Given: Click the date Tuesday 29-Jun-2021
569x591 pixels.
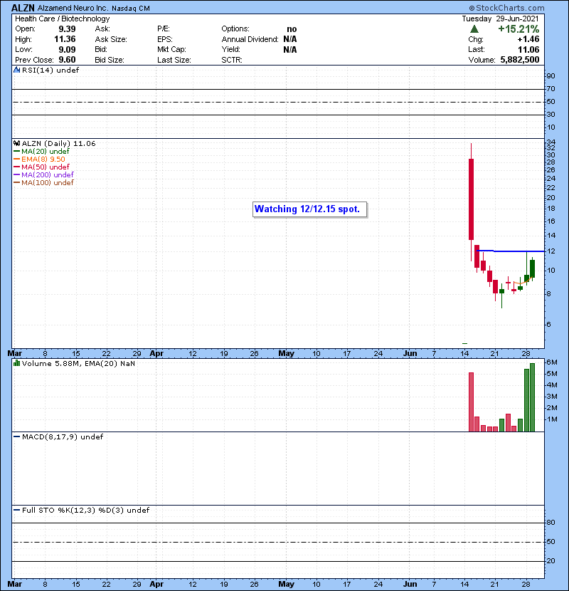Looking at the screenshot, I should click(501, 19).
